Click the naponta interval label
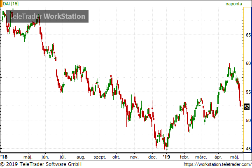This screenshot has width=252, height=168. (234, 4)
